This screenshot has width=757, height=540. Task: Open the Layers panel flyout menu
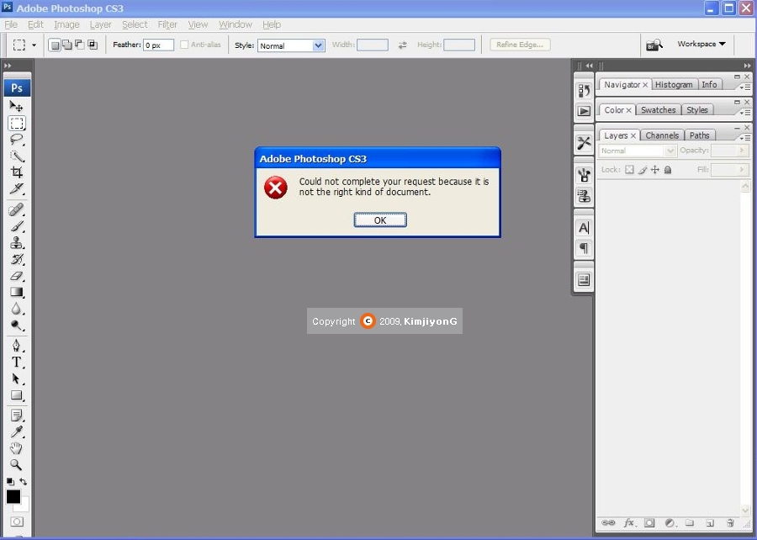click(x=744, y=136)
